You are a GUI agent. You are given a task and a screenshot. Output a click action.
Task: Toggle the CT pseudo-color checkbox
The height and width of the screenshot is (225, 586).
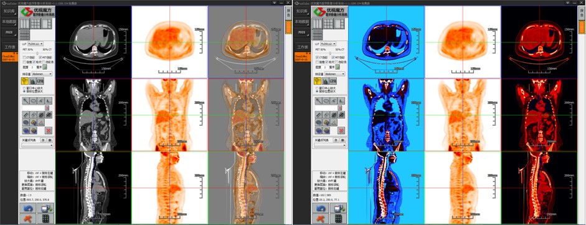[24, 57]
